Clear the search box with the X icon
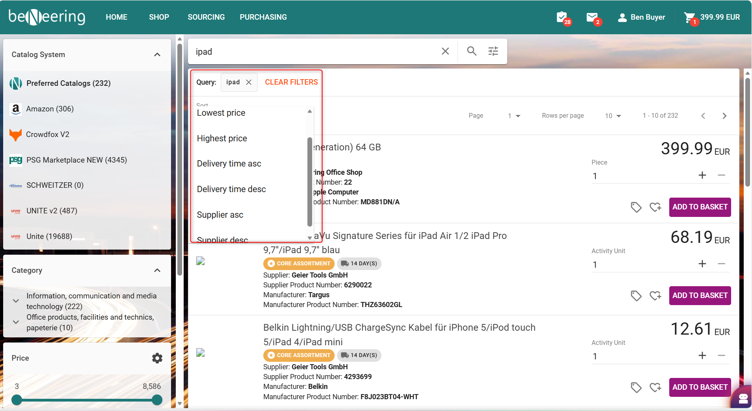Screen dimensions: 752x411 445,51
